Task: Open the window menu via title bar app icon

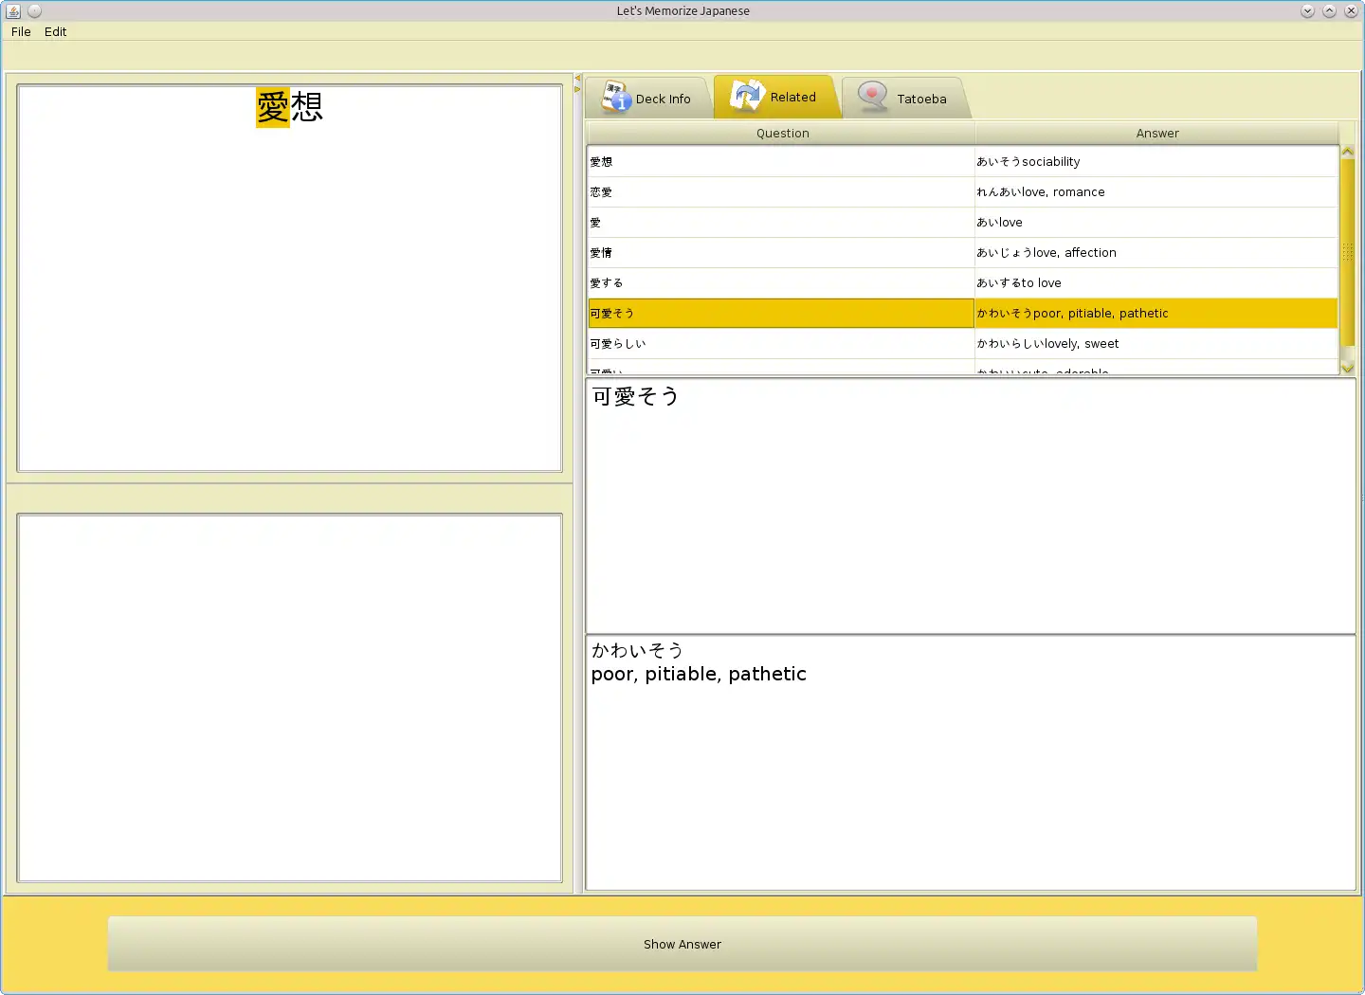Action: tap(13, 11)
